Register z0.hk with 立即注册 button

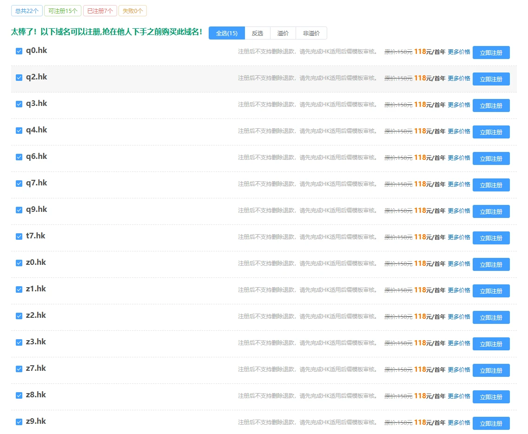[x=491, y=264]
